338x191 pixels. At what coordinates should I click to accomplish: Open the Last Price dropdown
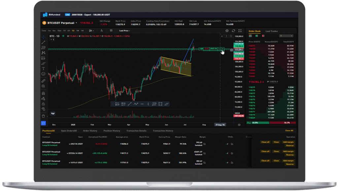coord(124,31)
